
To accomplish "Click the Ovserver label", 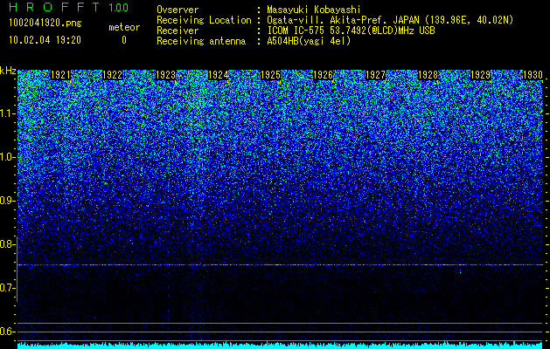I will (x=178, y=10).
